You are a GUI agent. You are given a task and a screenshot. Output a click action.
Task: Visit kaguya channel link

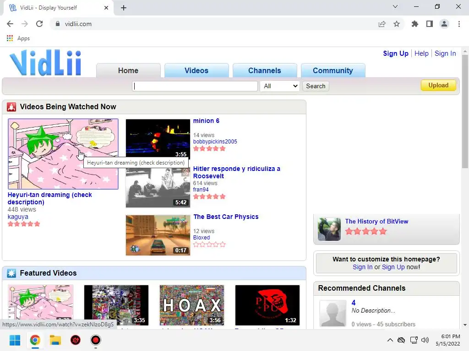(18, 217)
